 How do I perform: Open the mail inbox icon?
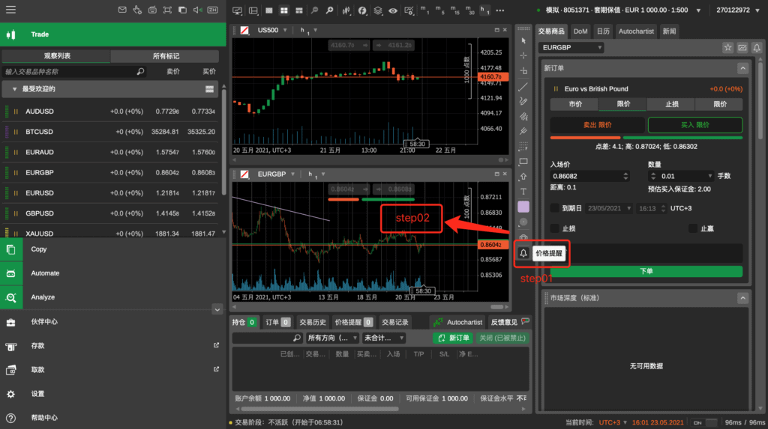click(x=122, y=10)
